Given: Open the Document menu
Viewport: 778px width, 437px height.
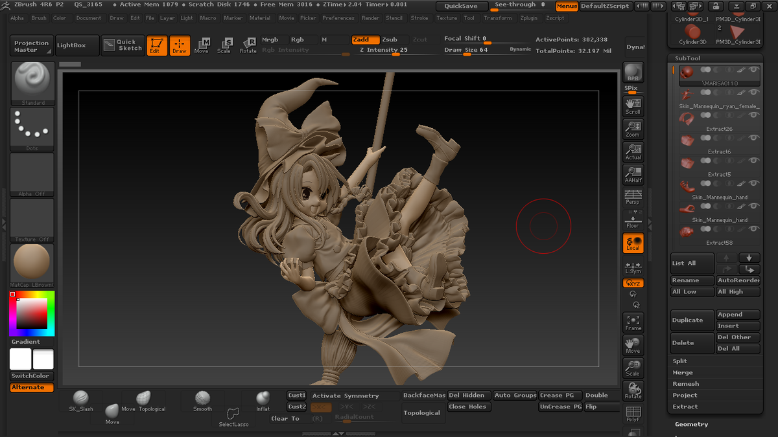Looking at the screenshot, I should coord(89,18).
